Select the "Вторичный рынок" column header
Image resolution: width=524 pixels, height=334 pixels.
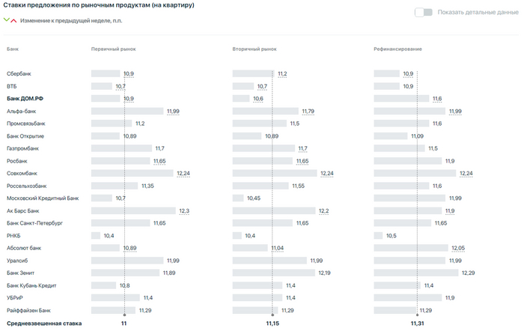click(255, 49)
